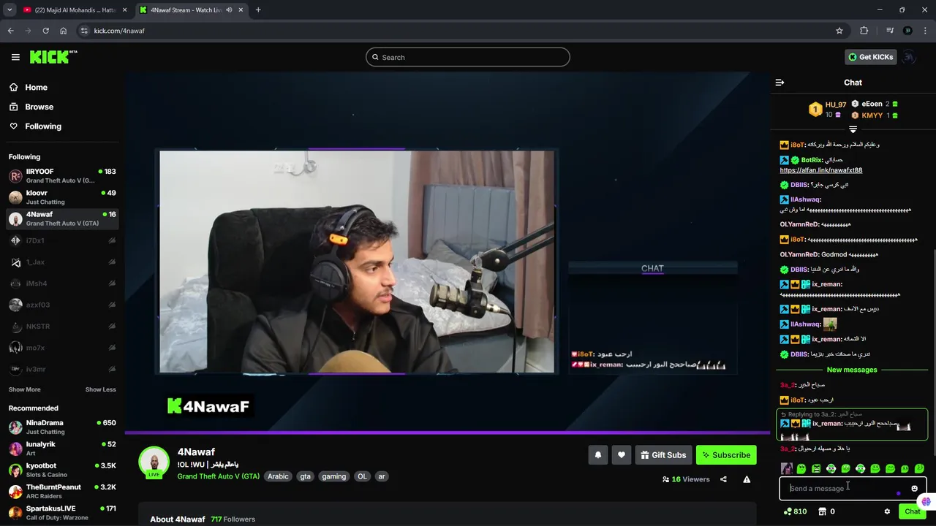
Task: Open the offline i7Dx1 channel
Action: [x=62, y=240]
